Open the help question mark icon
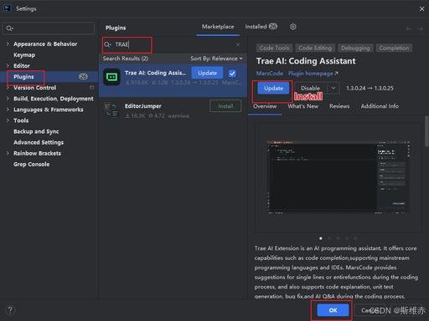429x321 pixels. 10,310
